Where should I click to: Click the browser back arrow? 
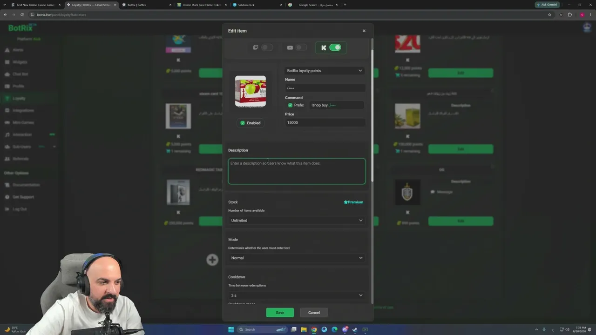tap(6, 15)
